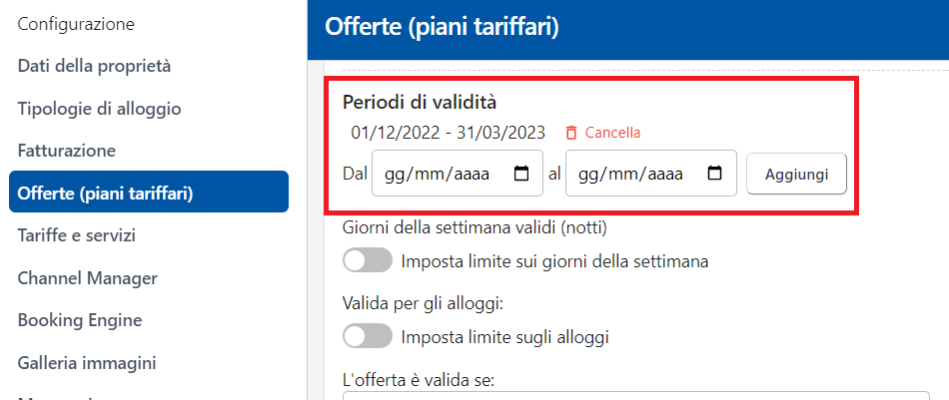This screenshot has width=949, height=400.
Task: Open calendar picker in the 'Dal' date field
Action: coord(521,174)
